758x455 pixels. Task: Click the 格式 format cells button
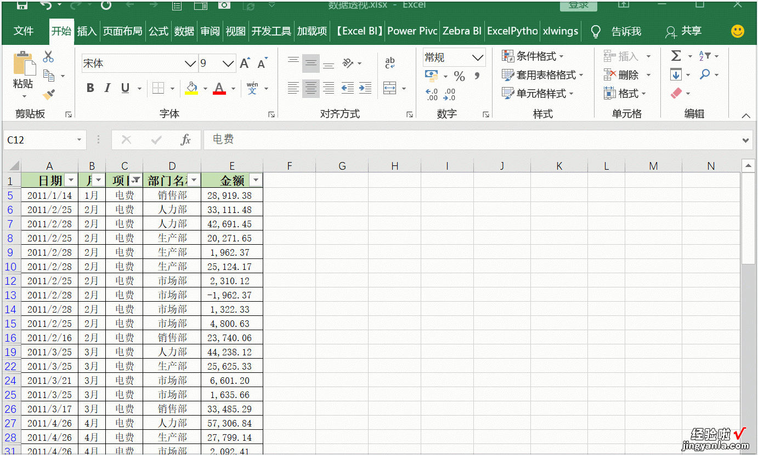pos(625,94)
